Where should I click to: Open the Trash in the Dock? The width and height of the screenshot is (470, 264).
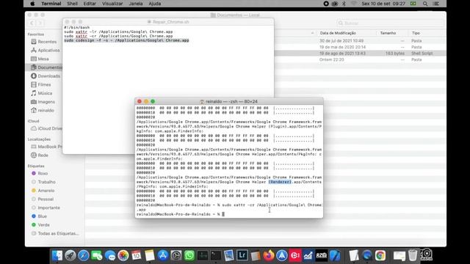[413, 256]
